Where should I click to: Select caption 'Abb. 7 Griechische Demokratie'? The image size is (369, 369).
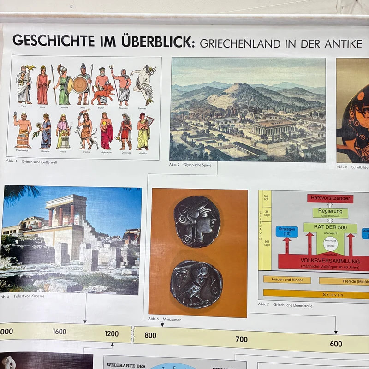point(285,304)
